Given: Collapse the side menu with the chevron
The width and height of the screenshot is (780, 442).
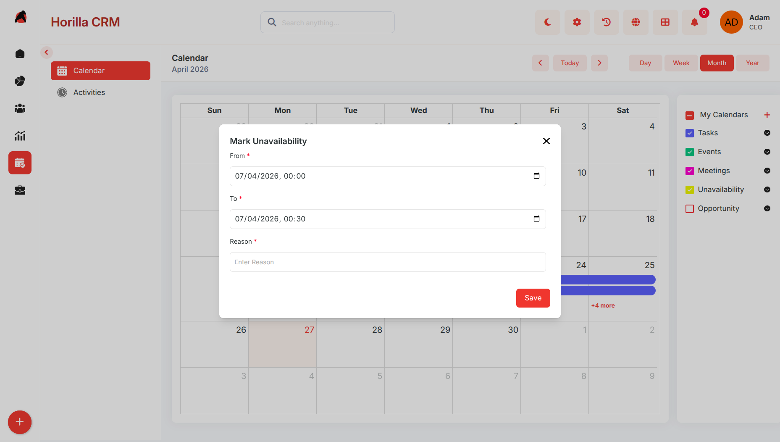Looking at the screenshot, I should click(47, 53).
